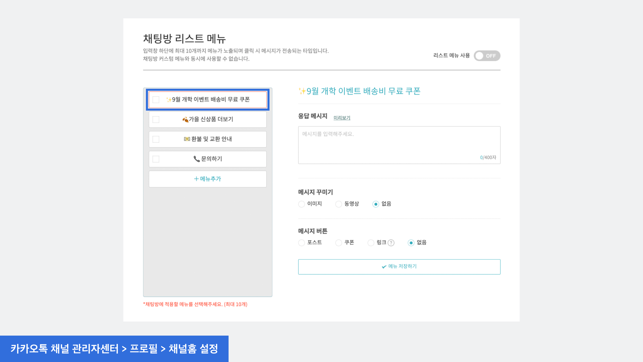Toggle the 리스트 메뉴 사용 OFF switch
The image size is (643, 362).
point(487,56)
